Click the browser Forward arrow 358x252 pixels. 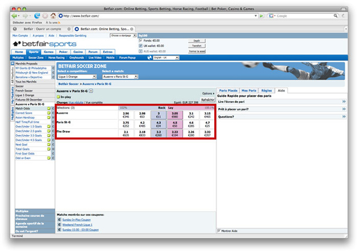25,16
